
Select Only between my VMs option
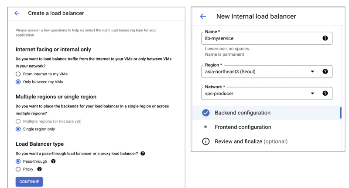tap(18, 81)
